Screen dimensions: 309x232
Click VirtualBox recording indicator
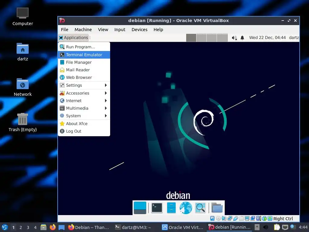point(253,218)
